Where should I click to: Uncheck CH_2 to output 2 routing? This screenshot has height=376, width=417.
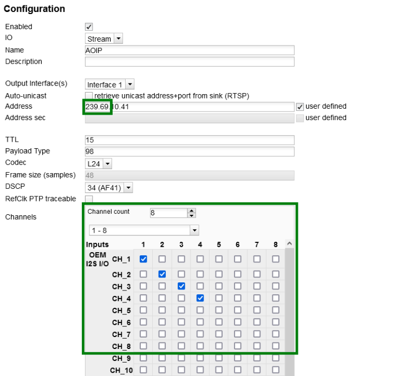[x=162, y=274]
